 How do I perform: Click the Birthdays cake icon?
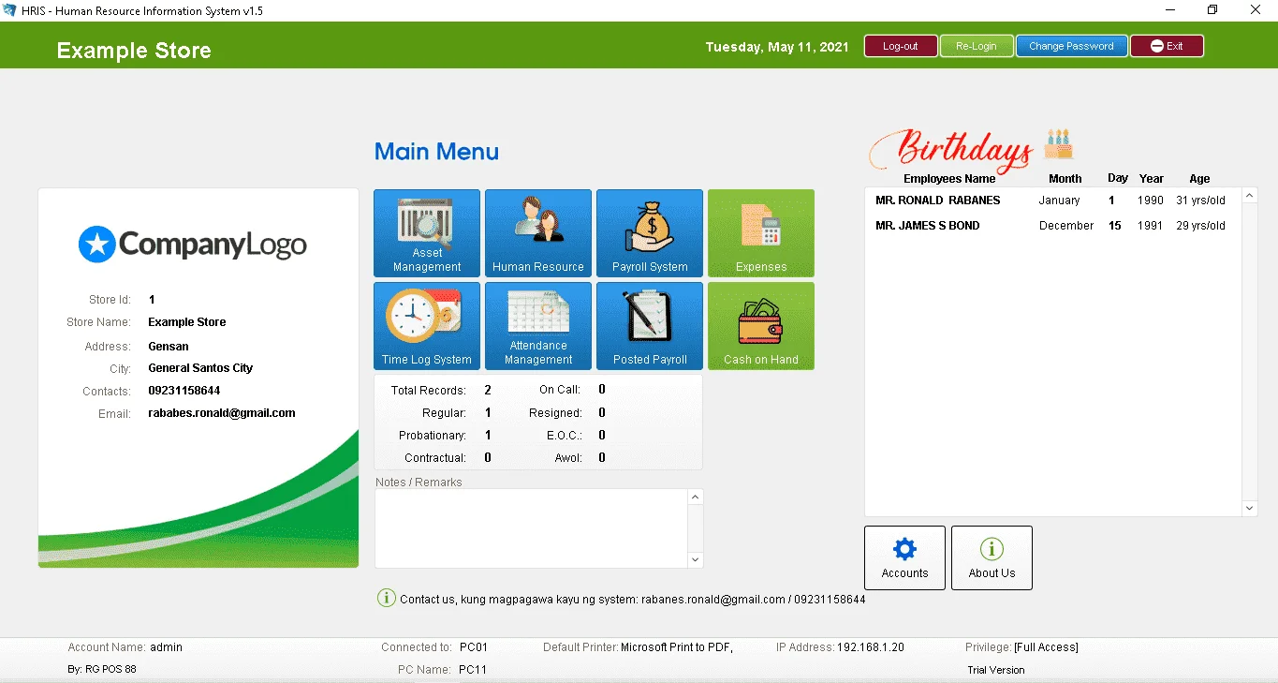[x=1059, y=143]
